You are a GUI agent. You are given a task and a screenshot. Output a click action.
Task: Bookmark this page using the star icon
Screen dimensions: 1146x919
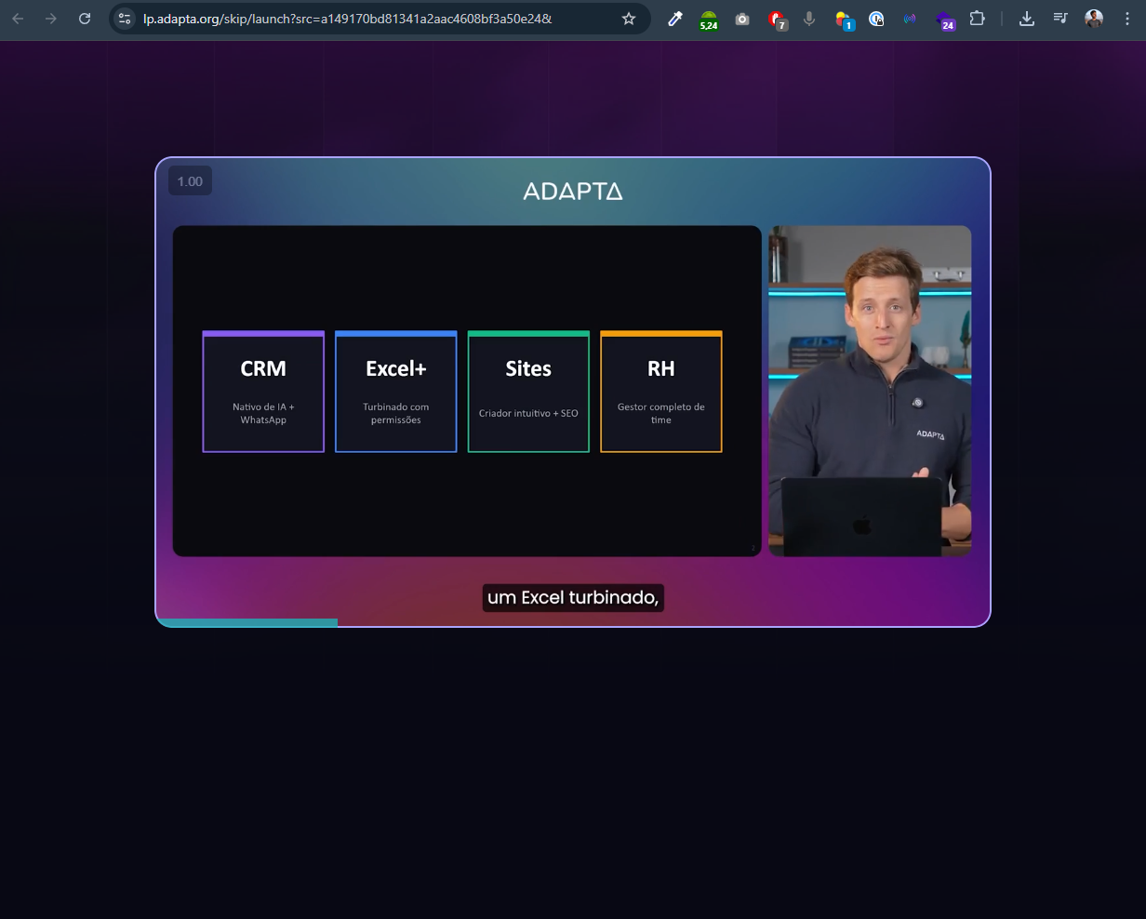pyautogui.click(x=629, y=18)
